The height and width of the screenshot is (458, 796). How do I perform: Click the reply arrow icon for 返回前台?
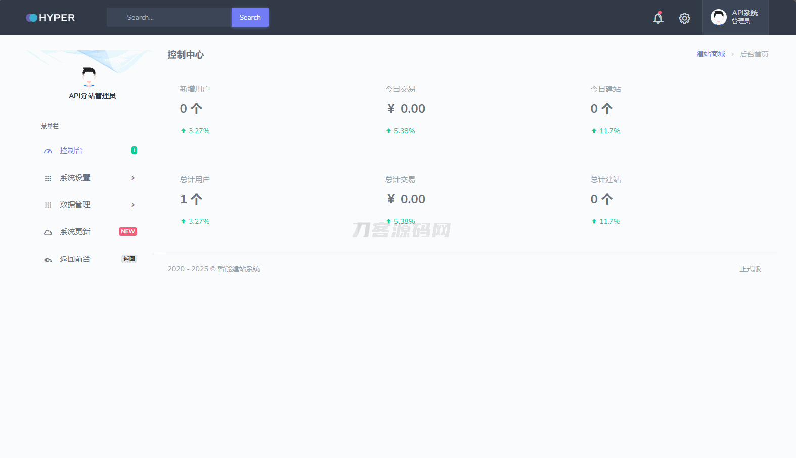point(48,260)
